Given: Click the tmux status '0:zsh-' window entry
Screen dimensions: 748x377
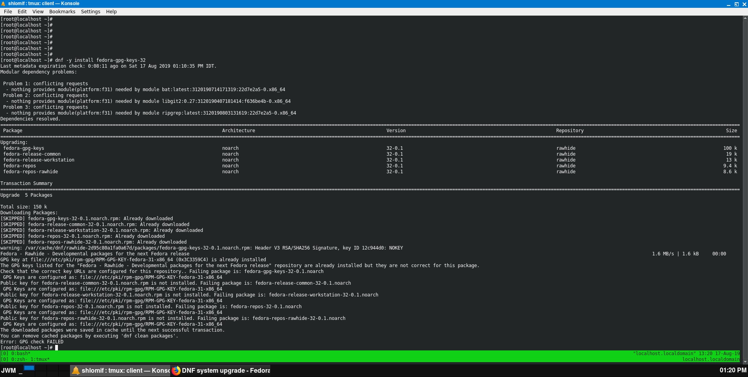Looking at the screenshot, I should pos(20,359).
